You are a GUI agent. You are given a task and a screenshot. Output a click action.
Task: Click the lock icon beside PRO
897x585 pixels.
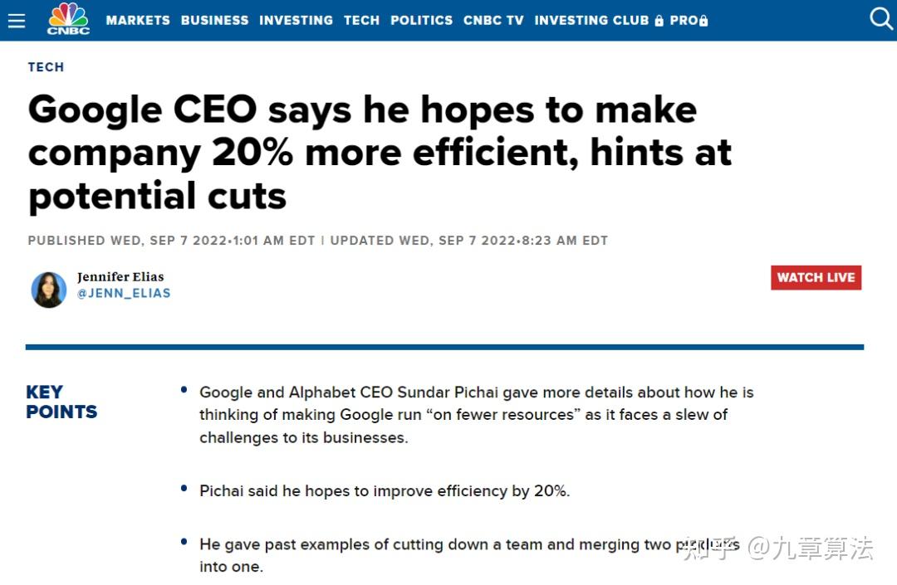coord(704,21)
